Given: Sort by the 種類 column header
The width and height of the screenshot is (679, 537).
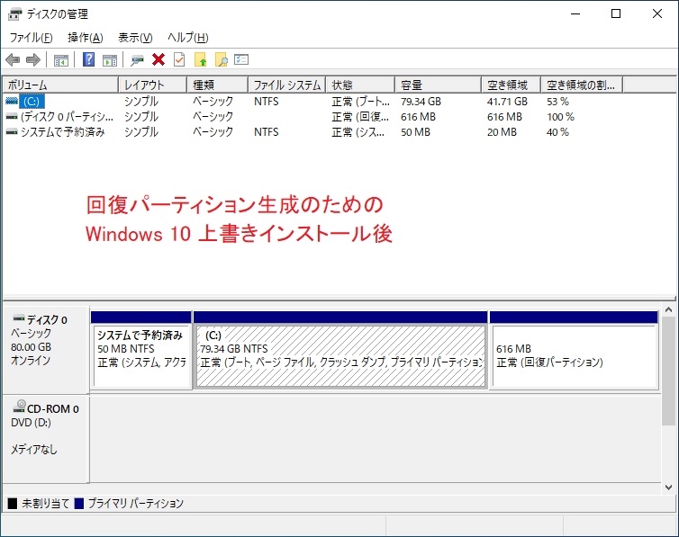Looking at the screenshot, I should pyautogui.click(x=217, y=85).
